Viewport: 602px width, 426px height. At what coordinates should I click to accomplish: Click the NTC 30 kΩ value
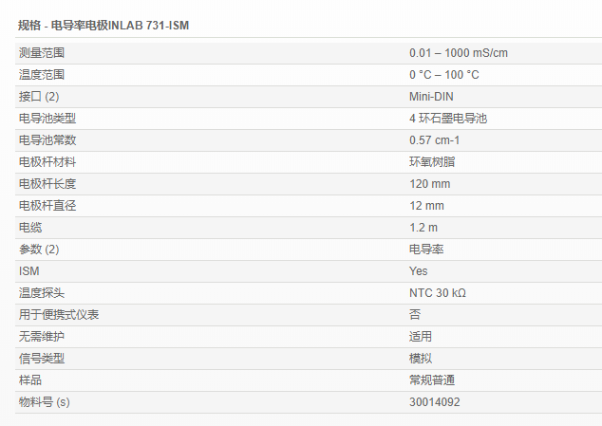tap(437, 293)
